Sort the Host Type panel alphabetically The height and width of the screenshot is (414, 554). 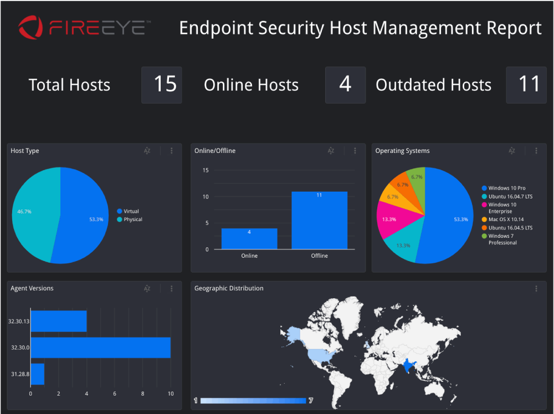tap(147, 151)
